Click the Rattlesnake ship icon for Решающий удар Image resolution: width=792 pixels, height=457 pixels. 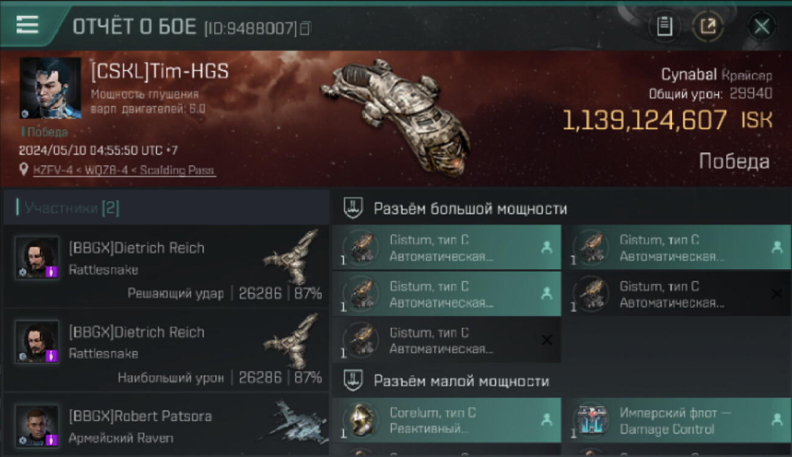click(292, 257)
